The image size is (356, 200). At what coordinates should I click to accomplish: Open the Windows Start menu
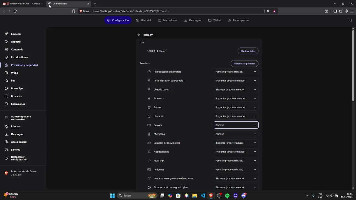[112, 196]
